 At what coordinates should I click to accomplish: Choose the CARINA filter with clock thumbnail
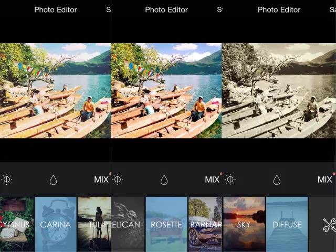pos(55,224)
